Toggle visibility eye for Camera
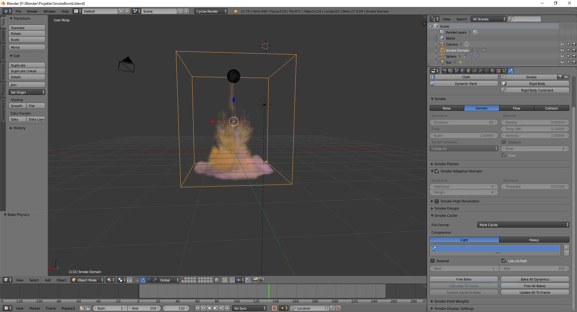Image resolution: width=577 pixels, height=312 pixels. pyautogui.click(x=562, y=44)
